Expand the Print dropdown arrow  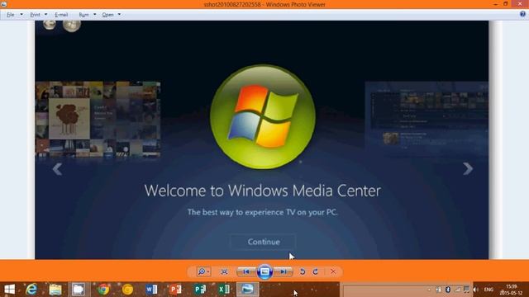pos(46,15)
